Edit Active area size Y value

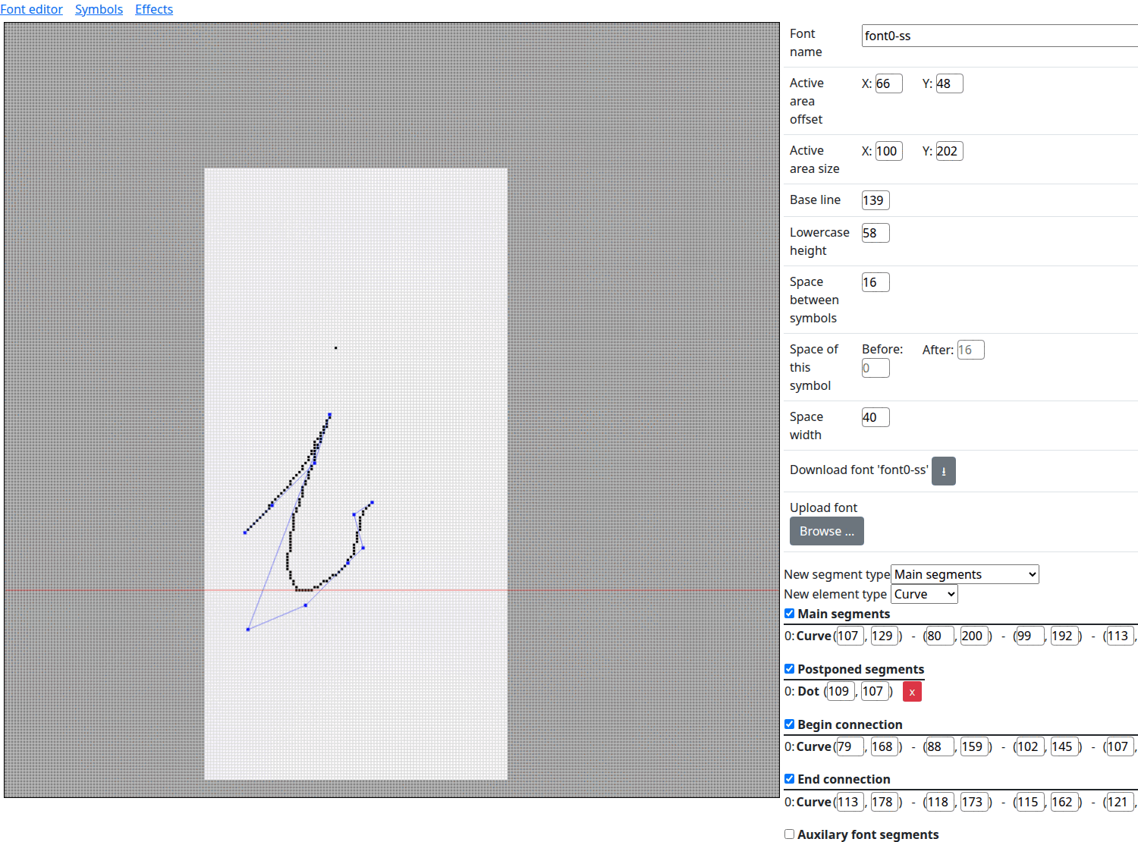point(950,151)
